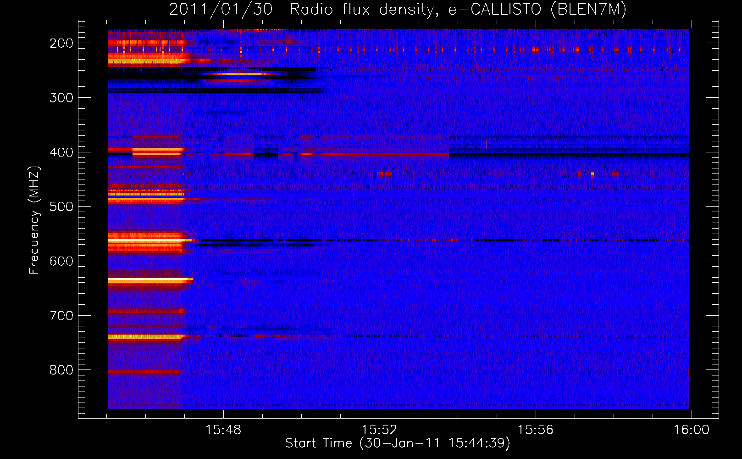Click the 300 frequency tick label

(x=61, y=98)
